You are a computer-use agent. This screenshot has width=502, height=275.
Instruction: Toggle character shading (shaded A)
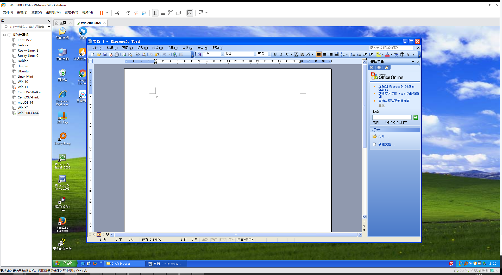302,54
